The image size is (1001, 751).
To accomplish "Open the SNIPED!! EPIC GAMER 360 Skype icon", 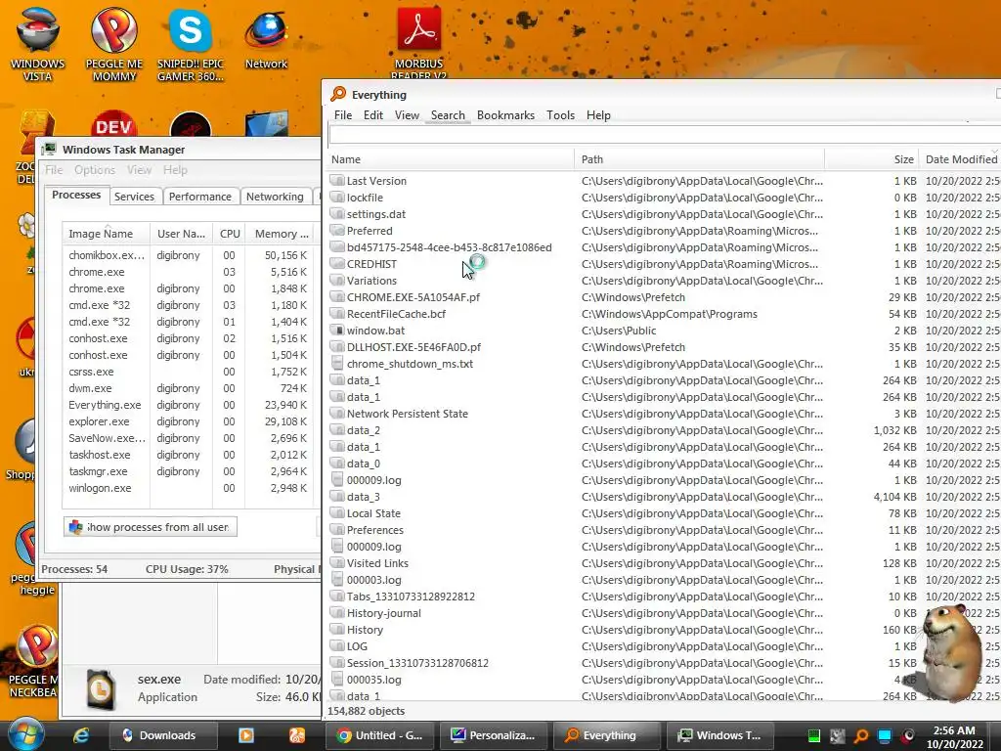I will 191,43.
